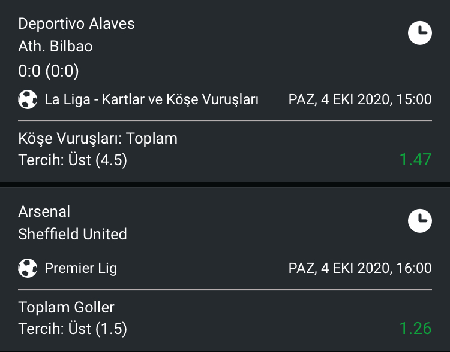Open the Arsenal team name
The height and width of the screenshot is (352, 450).
pos(44,211)
